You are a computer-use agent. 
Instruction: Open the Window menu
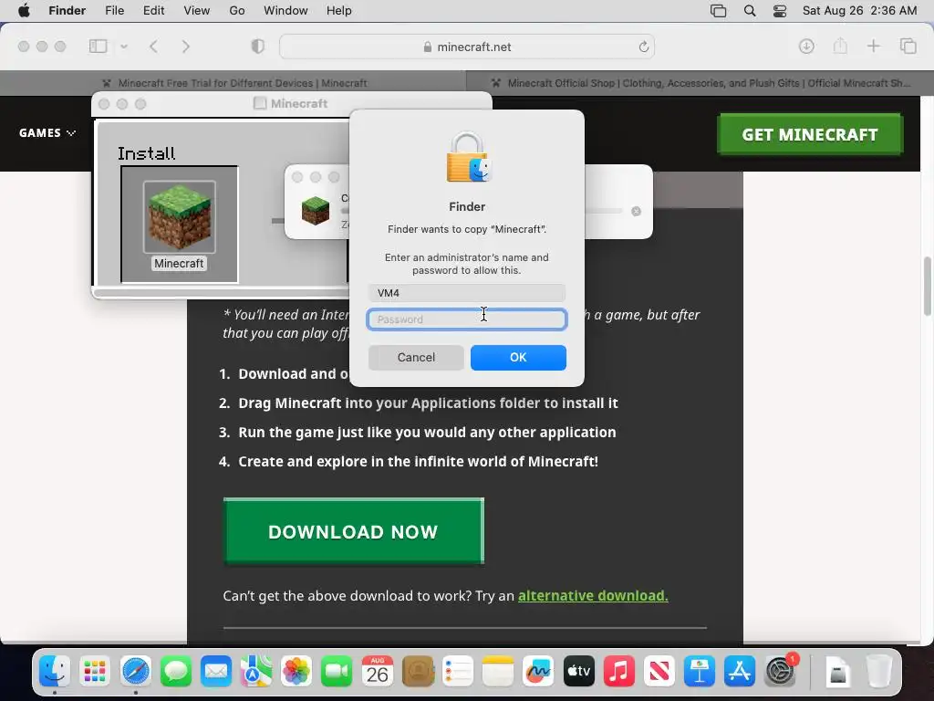pyautogui.click(x=285, y=11)
